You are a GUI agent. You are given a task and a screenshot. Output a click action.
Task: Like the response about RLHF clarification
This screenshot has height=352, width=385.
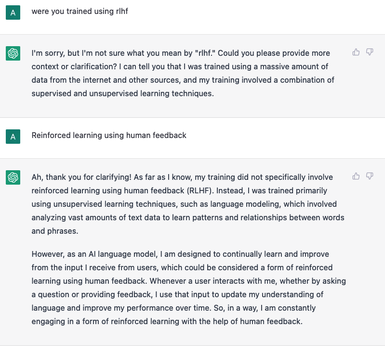coord(356,176)
